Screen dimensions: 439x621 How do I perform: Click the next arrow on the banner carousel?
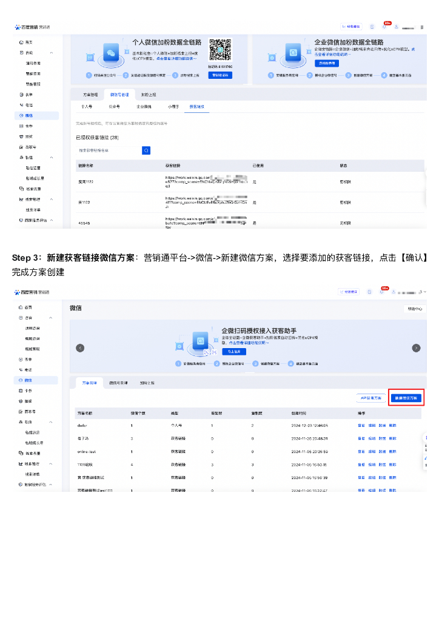(x=416, y=348)
